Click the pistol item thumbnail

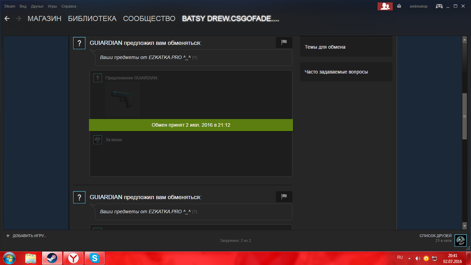tap(122, 99)
